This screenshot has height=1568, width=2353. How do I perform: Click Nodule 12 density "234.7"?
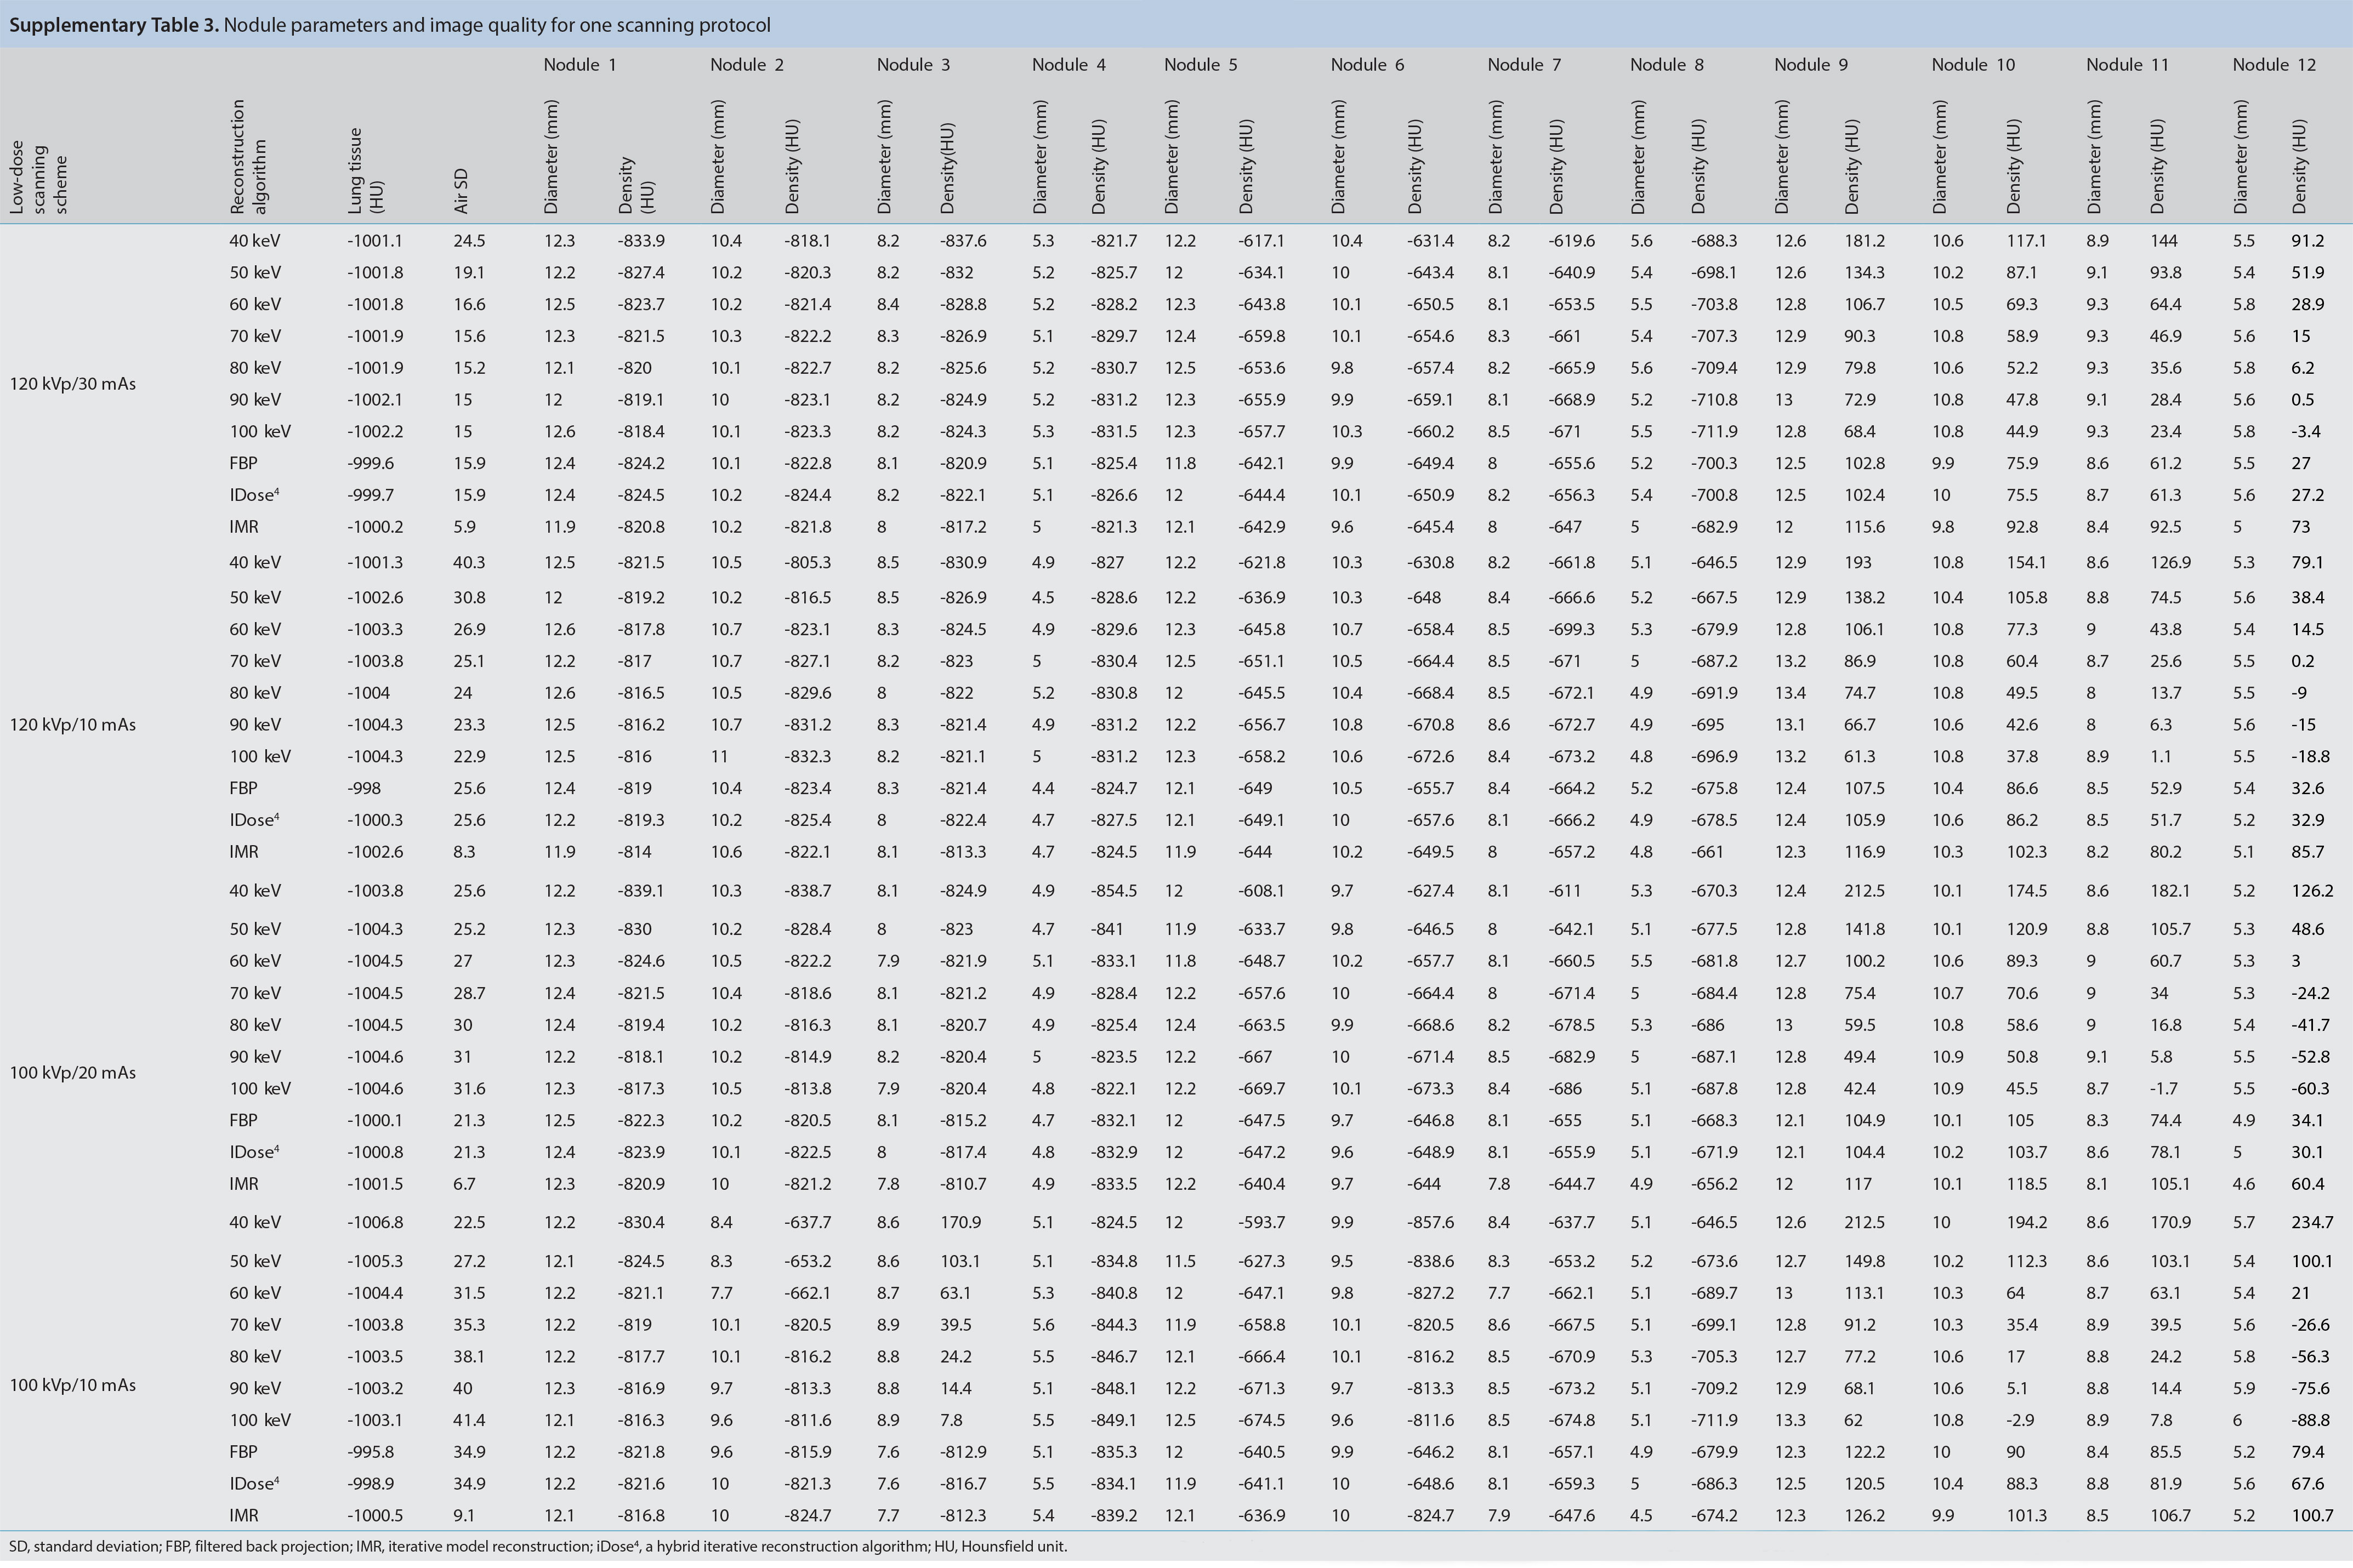pos(2312,1222)
